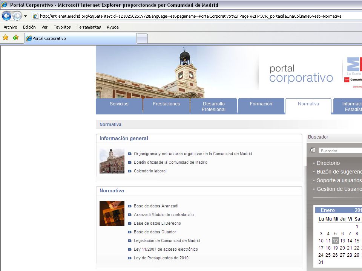
Task: Click bullet icon beside Ley 11/2007
Action: tap(130, 249)
